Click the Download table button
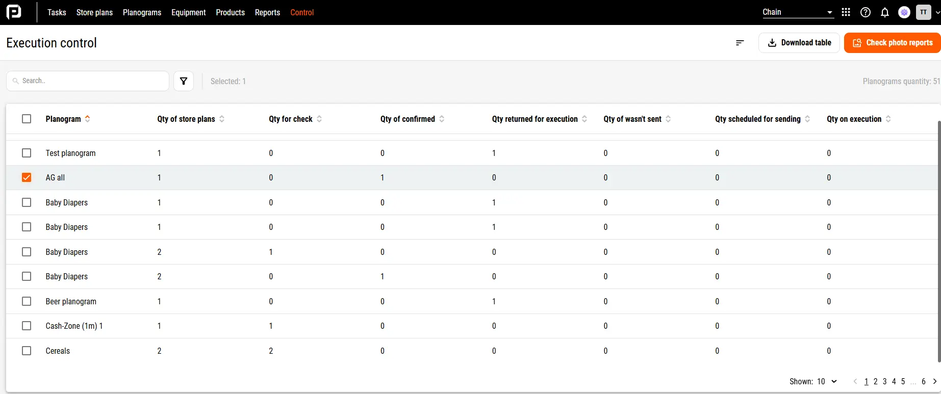 (x=799, y=43)
